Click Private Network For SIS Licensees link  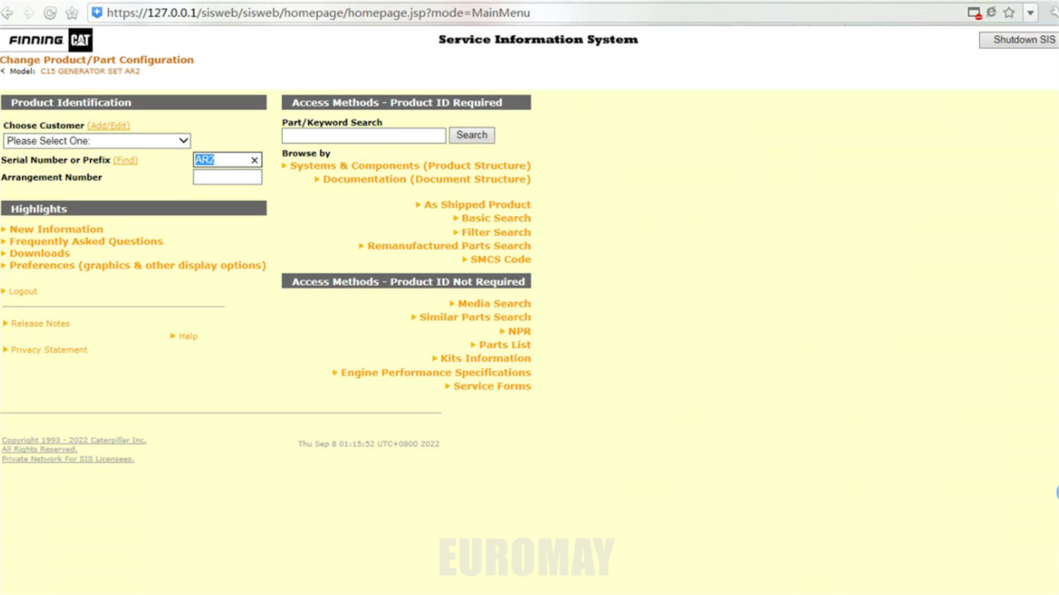coord(67,459)
